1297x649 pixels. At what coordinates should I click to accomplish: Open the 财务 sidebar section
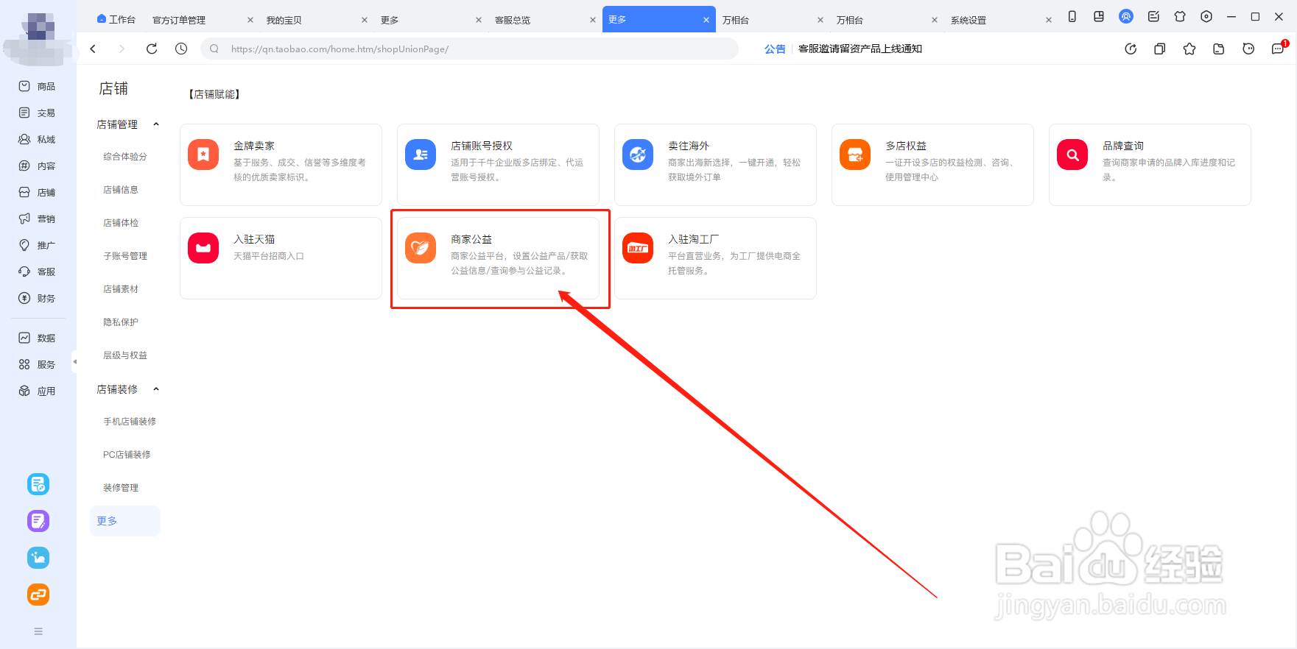tap(37, 298)
